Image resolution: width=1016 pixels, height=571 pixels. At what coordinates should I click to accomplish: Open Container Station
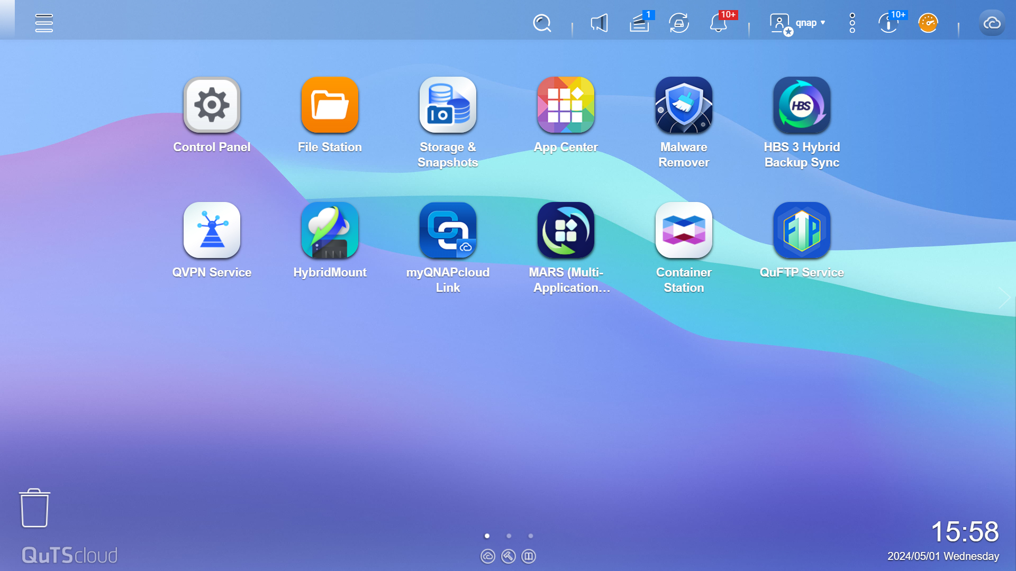click(684, 231)
